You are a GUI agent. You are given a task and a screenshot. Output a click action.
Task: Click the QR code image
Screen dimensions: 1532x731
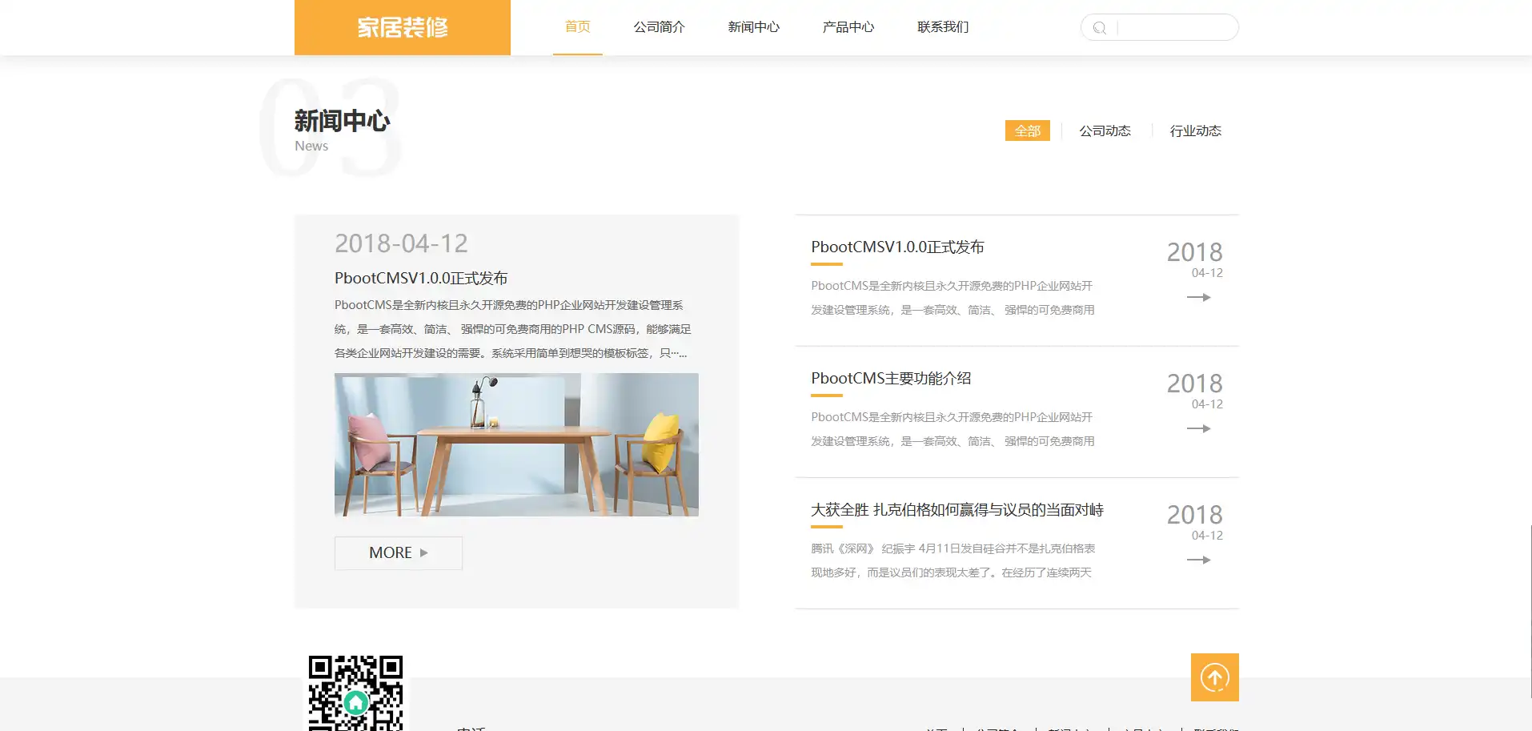tap(355, 693)
